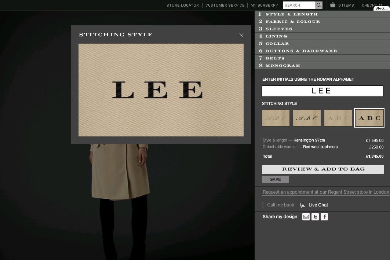Open the Store Locator menu item
390x260 pixels.
tap(182, 6)
